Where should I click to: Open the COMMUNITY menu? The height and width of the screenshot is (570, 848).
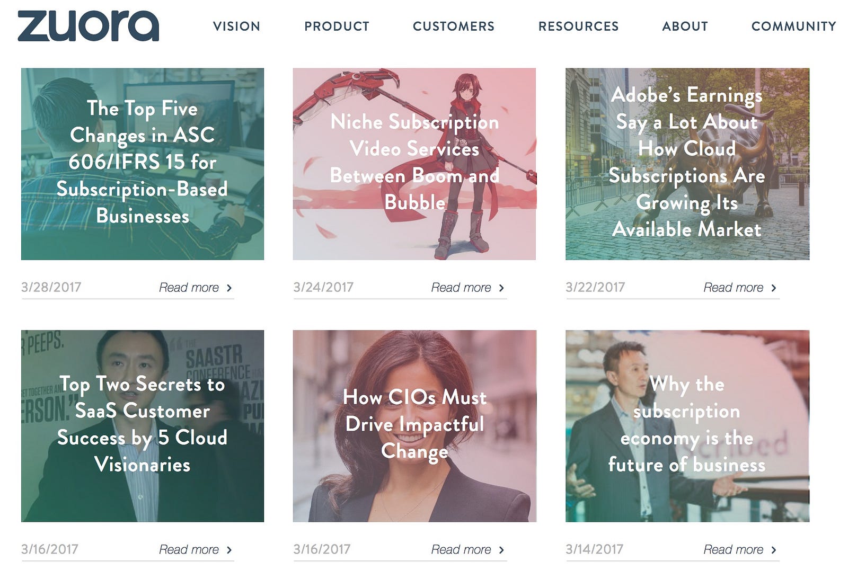coord(793,26)
